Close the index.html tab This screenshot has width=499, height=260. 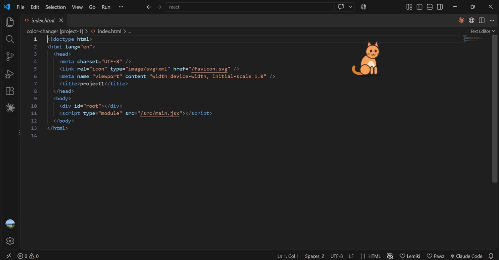click(61, 20)
